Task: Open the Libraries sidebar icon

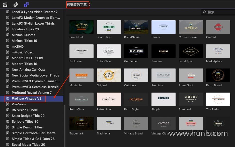Action: click(x=5, y=5)
